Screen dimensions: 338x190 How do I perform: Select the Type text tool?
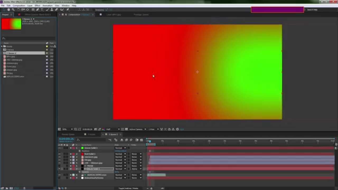(x=42, y=10)
